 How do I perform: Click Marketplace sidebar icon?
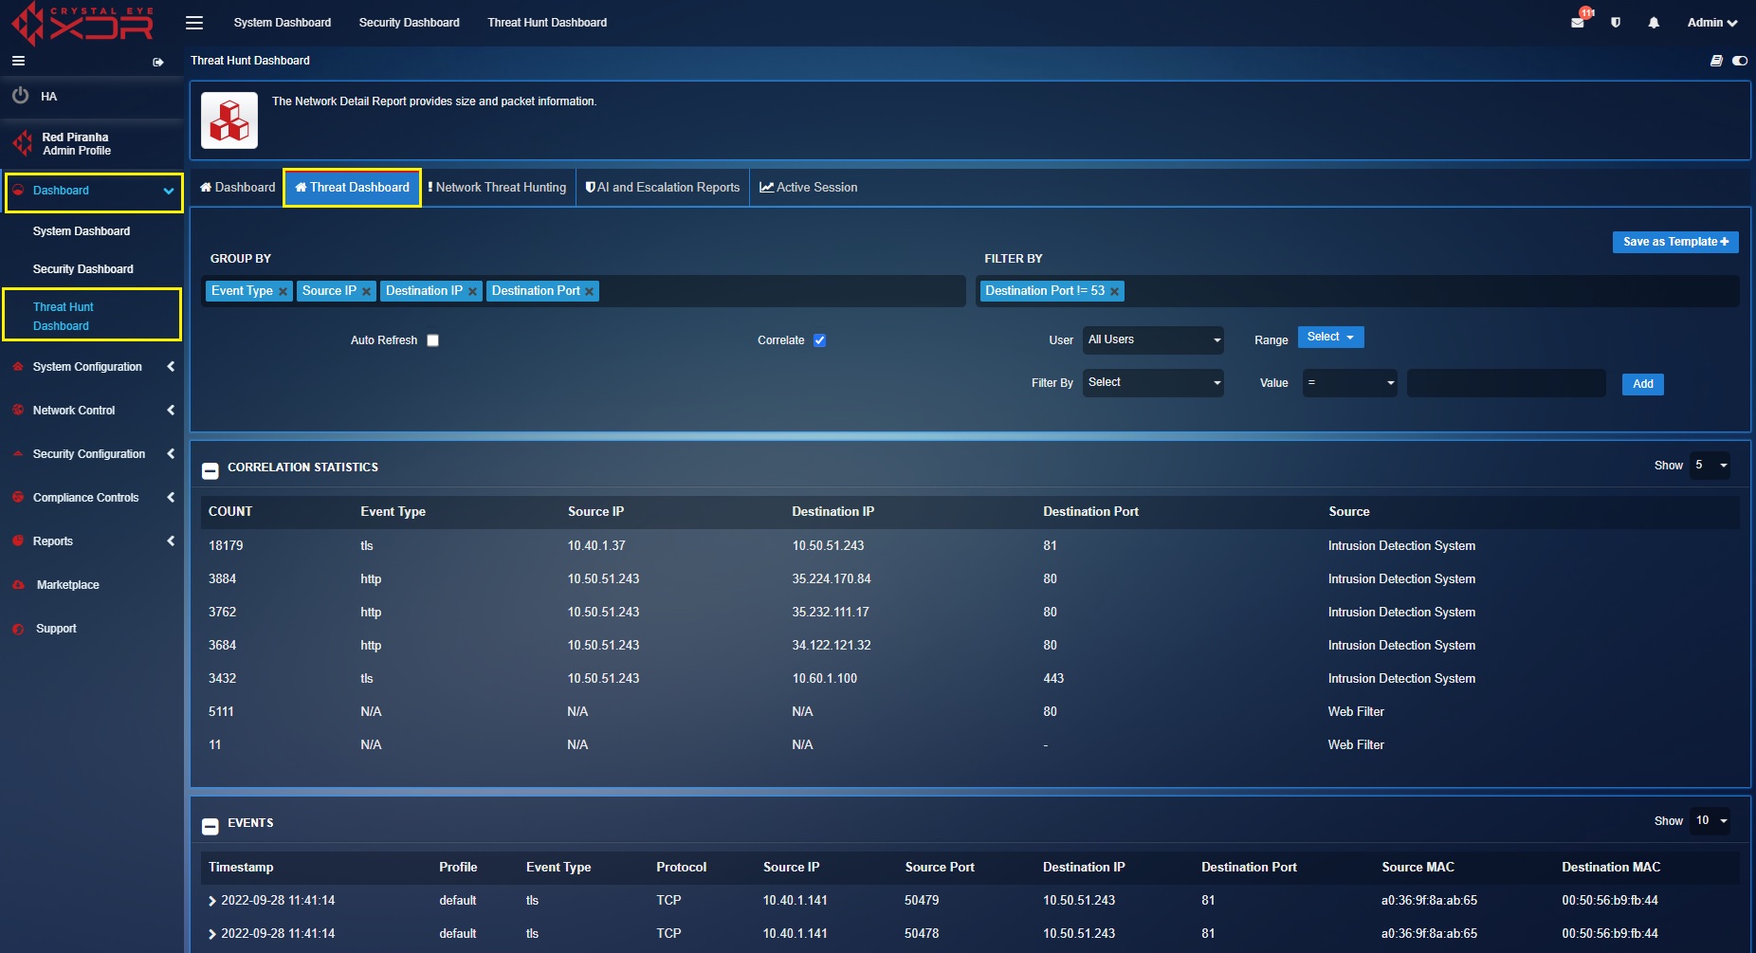click(18, 585)
